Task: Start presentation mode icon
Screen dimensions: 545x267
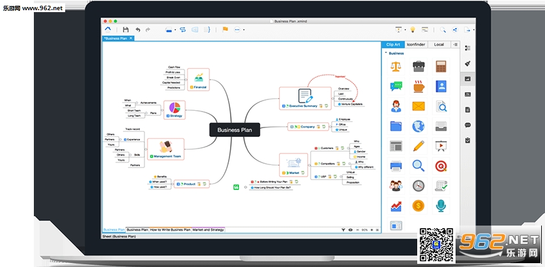Action: [398, 30]
